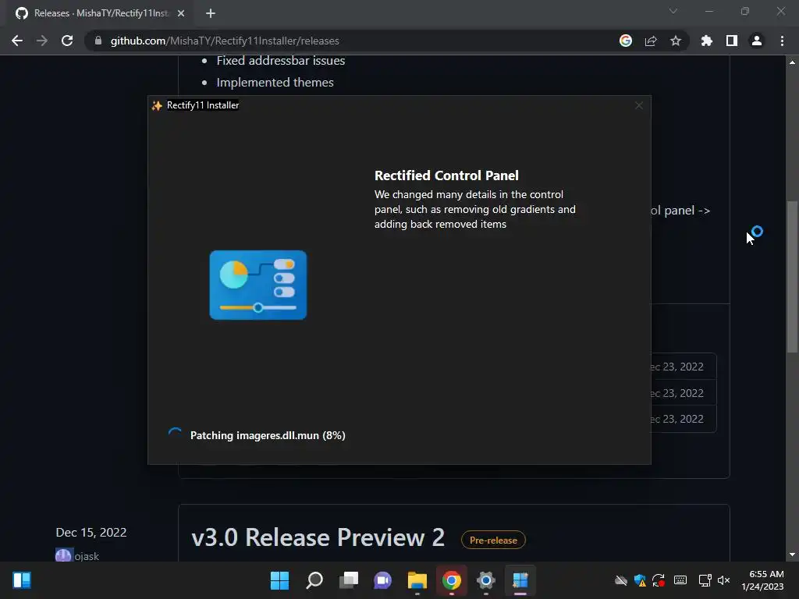Switch to Rectify11 Installer taskbar icon
The width and height of the screenshot is (799, 599).
coord(520,580)
